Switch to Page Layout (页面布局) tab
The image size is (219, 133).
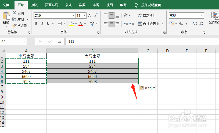click(52, 5)
